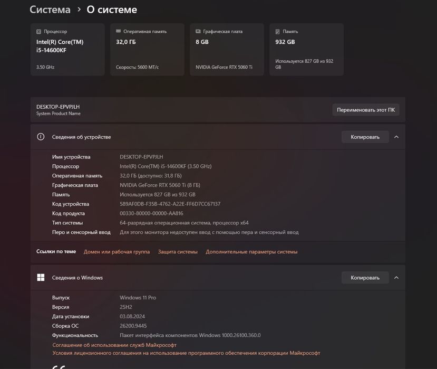This screenshot has width=437, height=369.
Task: Click the Сведения об устройстве header title
Action: [x=81, y=137]
